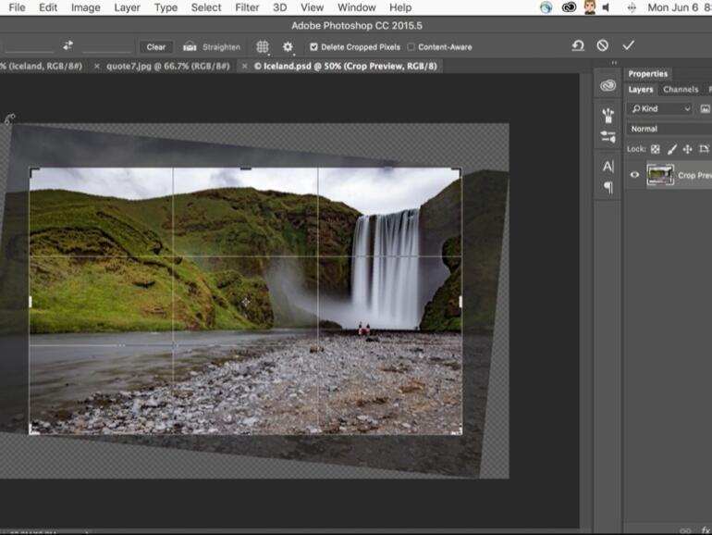Open the 3D menu
712x535 pixels.
point(279,7)
